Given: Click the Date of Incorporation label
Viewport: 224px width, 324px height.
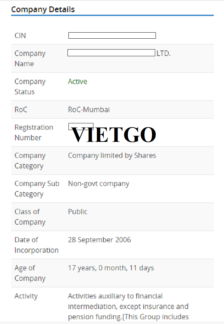Looking at the screenshot, I should tap(36, 245).
